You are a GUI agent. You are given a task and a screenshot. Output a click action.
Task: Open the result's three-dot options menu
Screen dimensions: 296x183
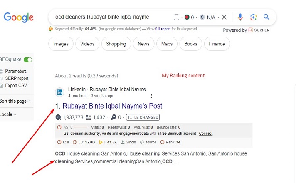point(151,96)
